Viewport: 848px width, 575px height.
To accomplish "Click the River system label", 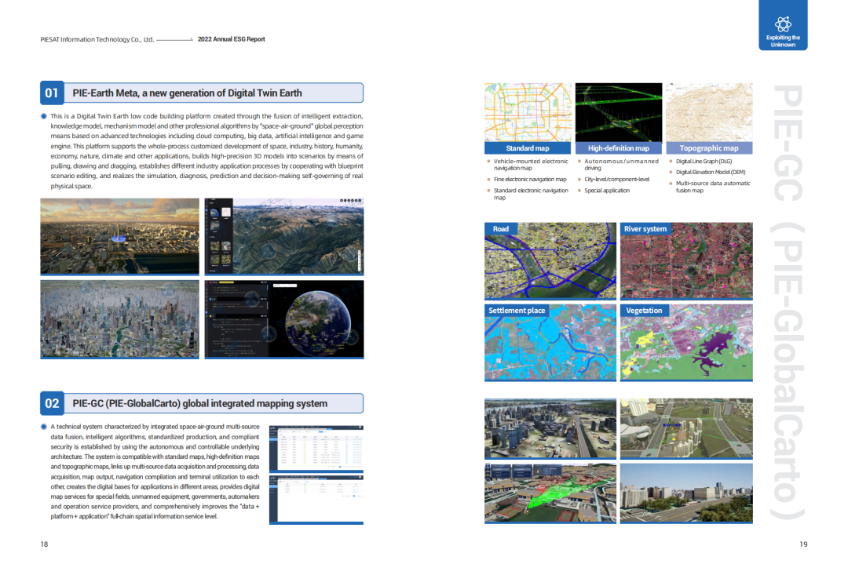I will click(645, 229).
